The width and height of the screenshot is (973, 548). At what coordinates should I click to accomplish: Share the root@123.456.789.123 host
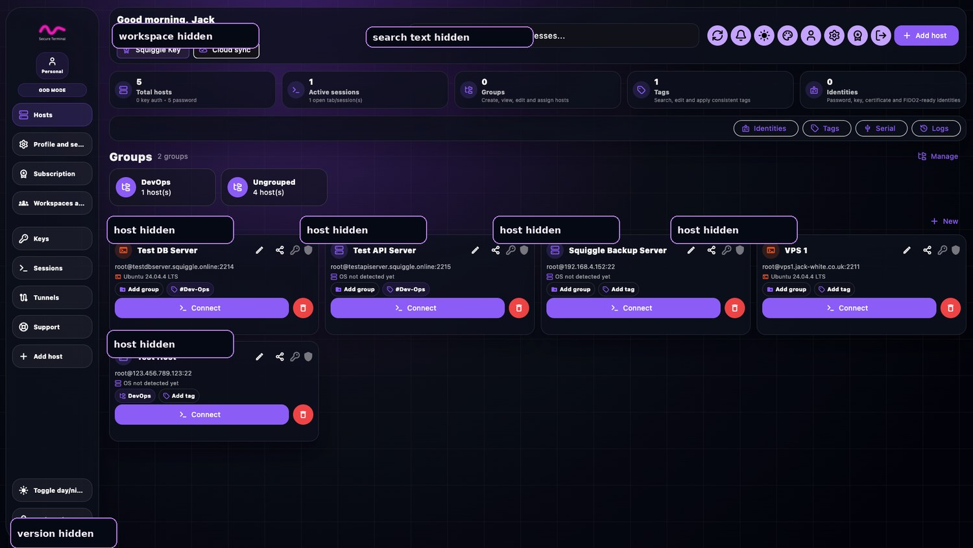pyautogui.click(x=280, y=357)
